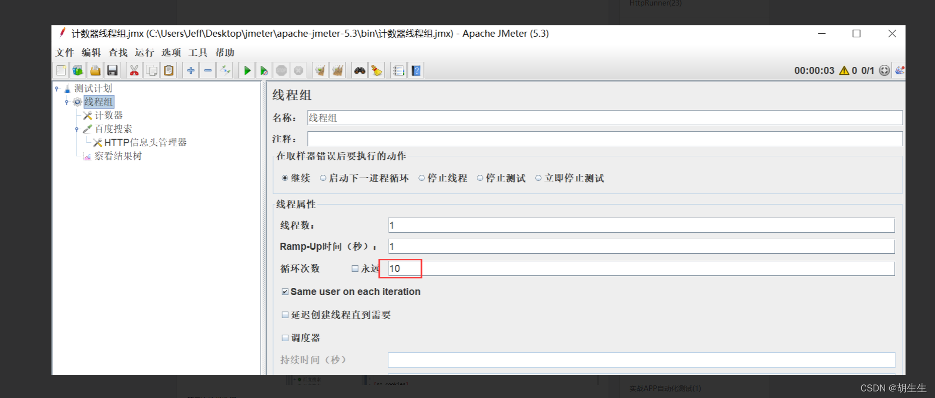Open the 查找 menu
The height and width of the screenshot is (398, 935).
[118, 52]
